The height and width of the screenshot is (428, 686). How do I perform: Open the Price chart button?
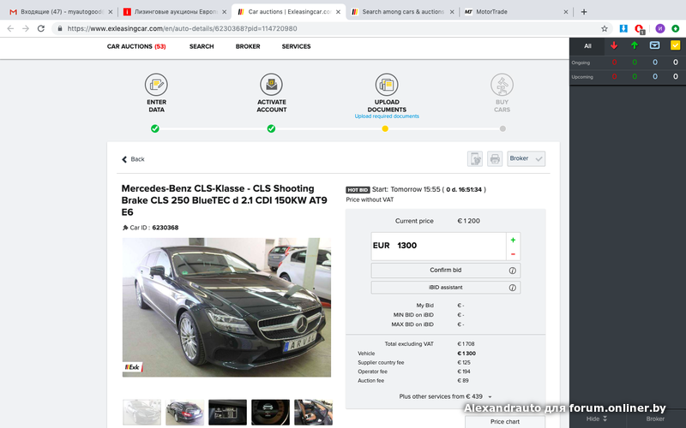pos(505,421)
